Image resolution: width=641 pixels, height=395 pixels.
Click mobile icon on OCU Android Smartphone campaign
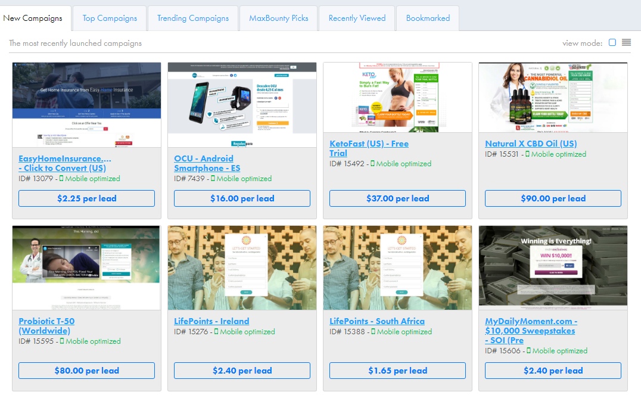213,178
